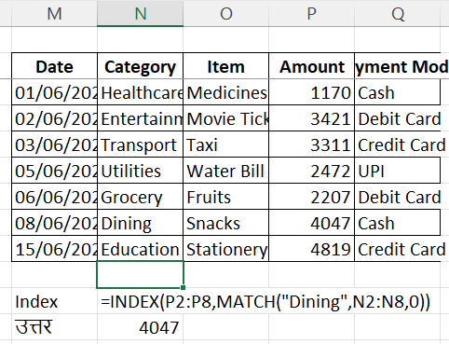The width and height of the screenshot is (449, 344).
Task: Select column M header
Action: (54, 13)
